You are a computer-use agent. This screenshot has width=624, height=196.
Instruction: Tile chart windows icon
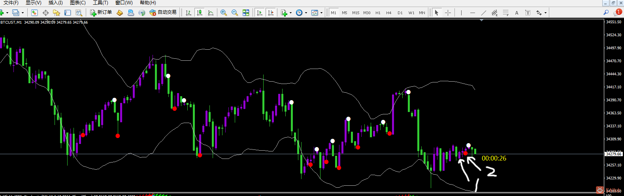point(246,13)
